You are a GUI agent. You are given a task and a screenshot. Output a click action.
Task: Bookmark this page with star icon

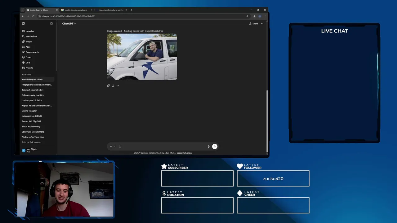click(247, 16)
